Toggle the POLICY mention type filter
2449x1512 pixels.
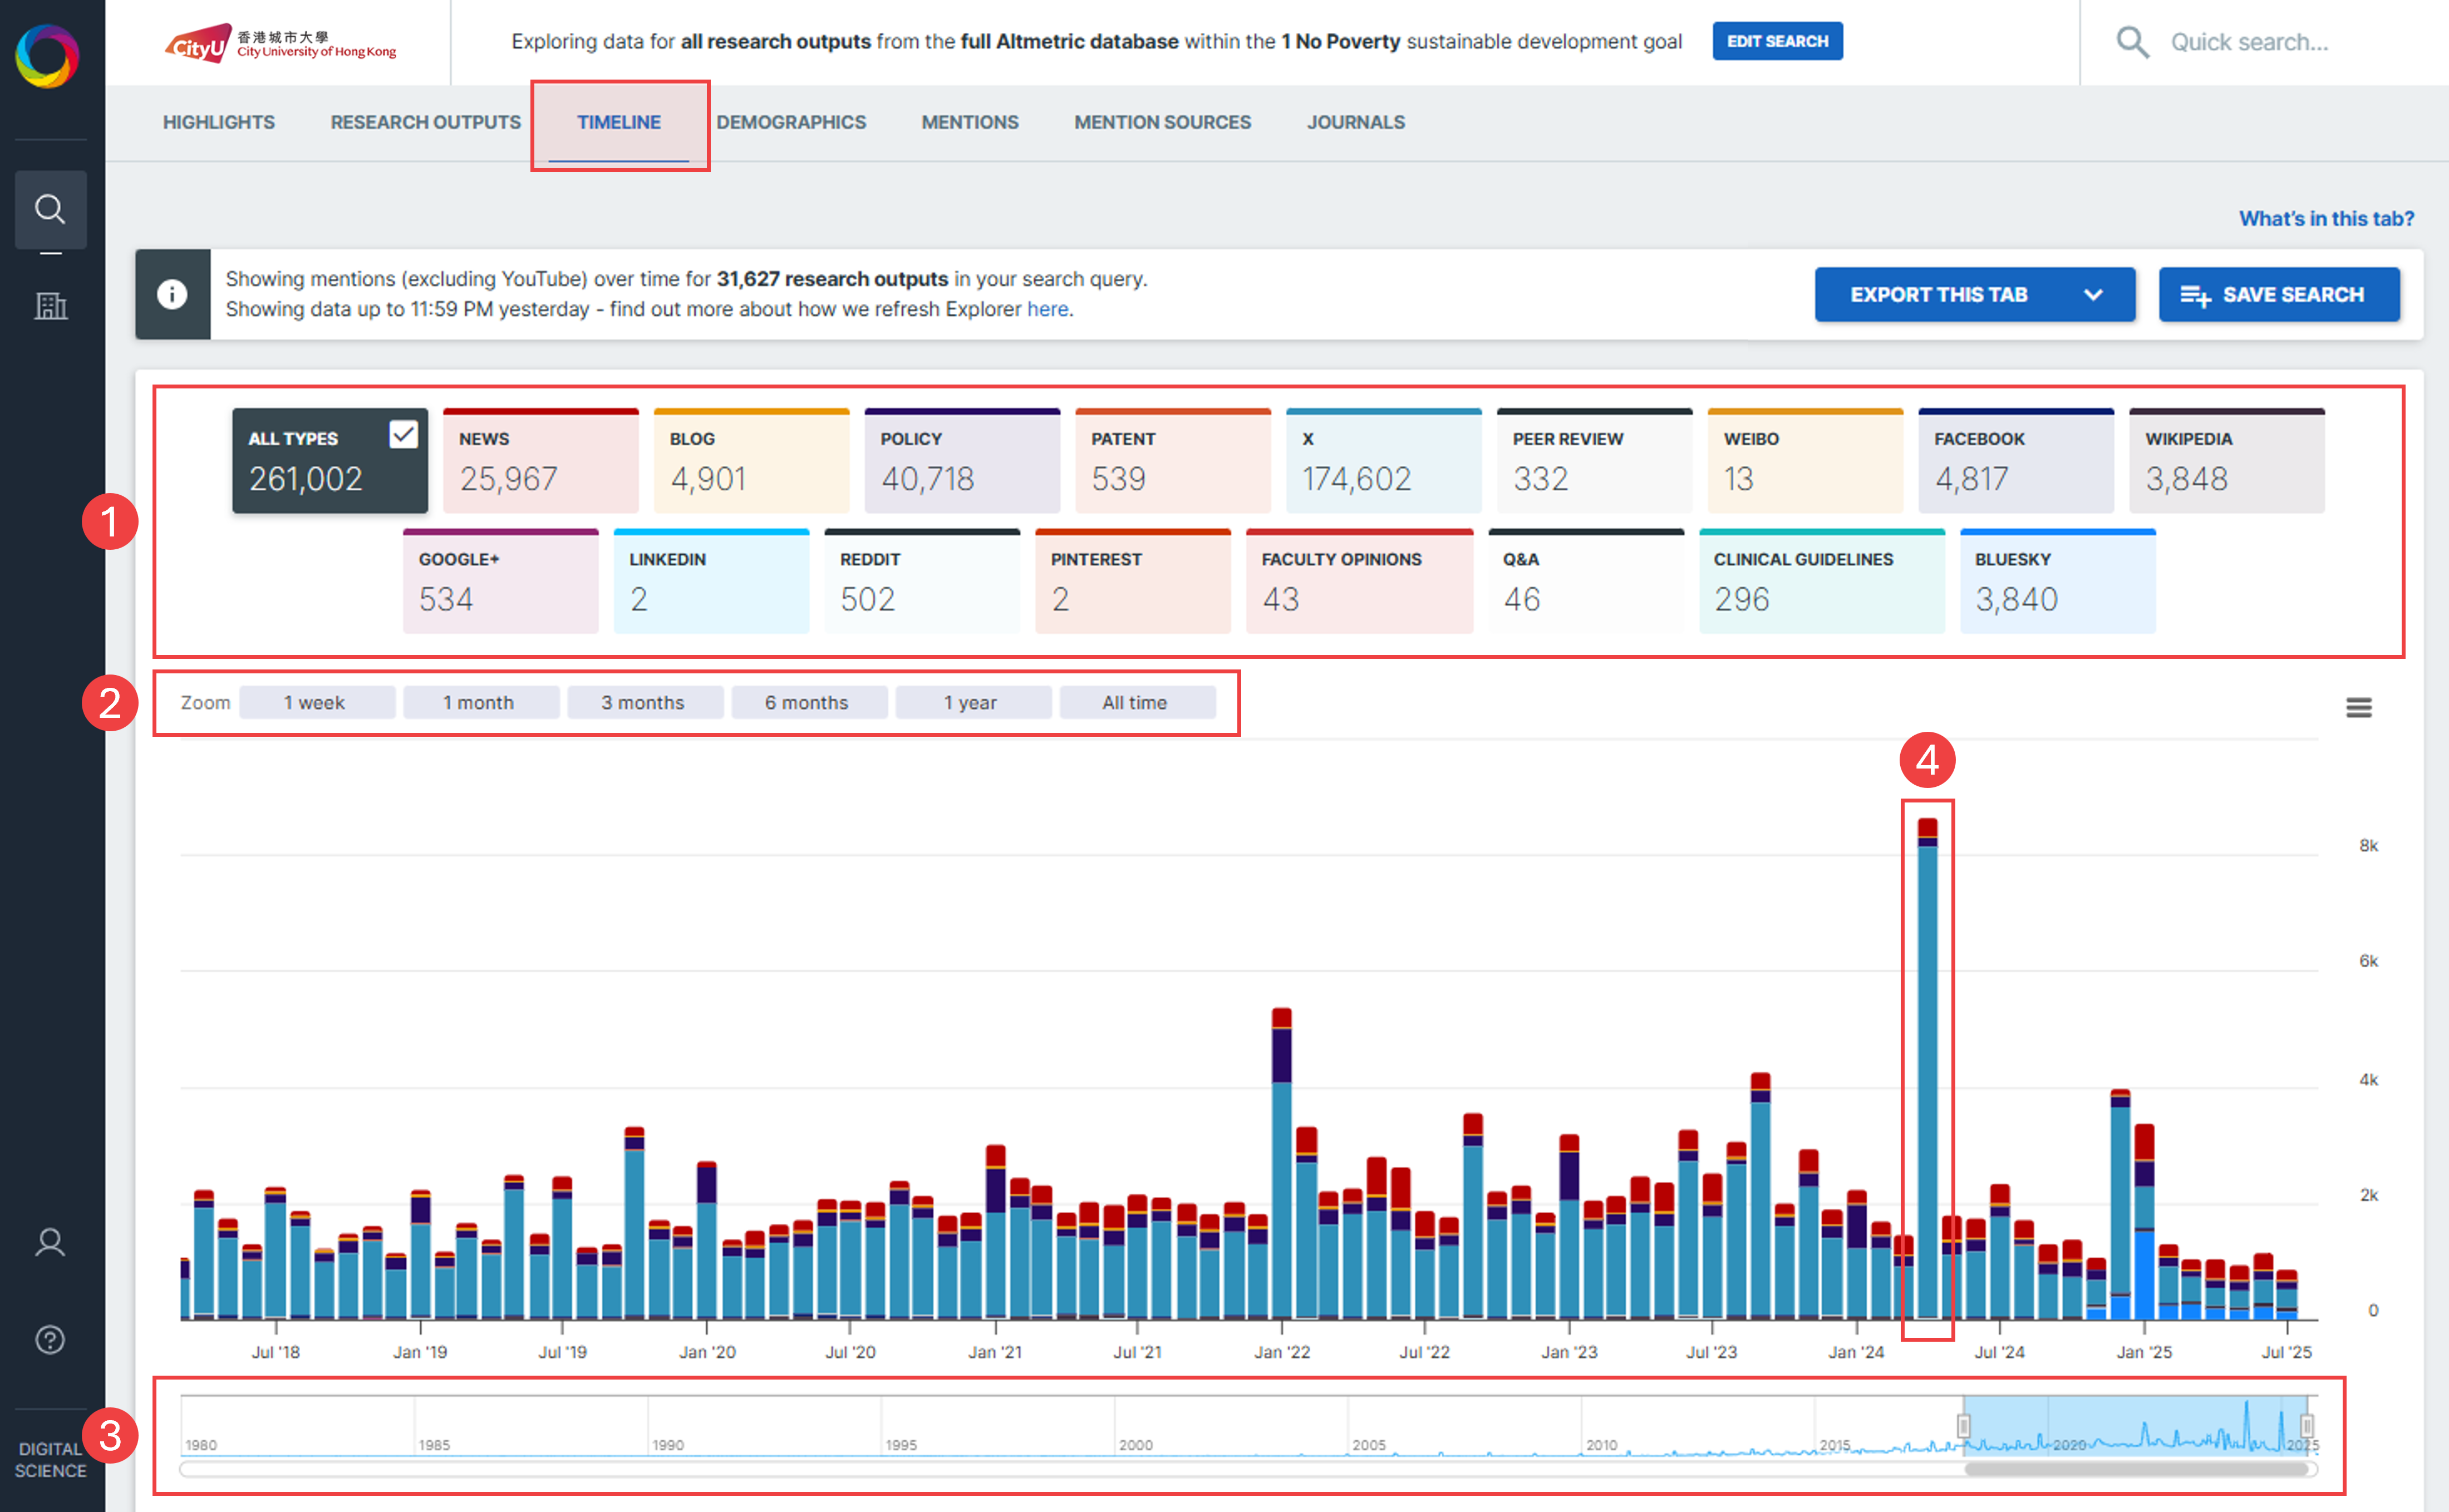point(961,461)
